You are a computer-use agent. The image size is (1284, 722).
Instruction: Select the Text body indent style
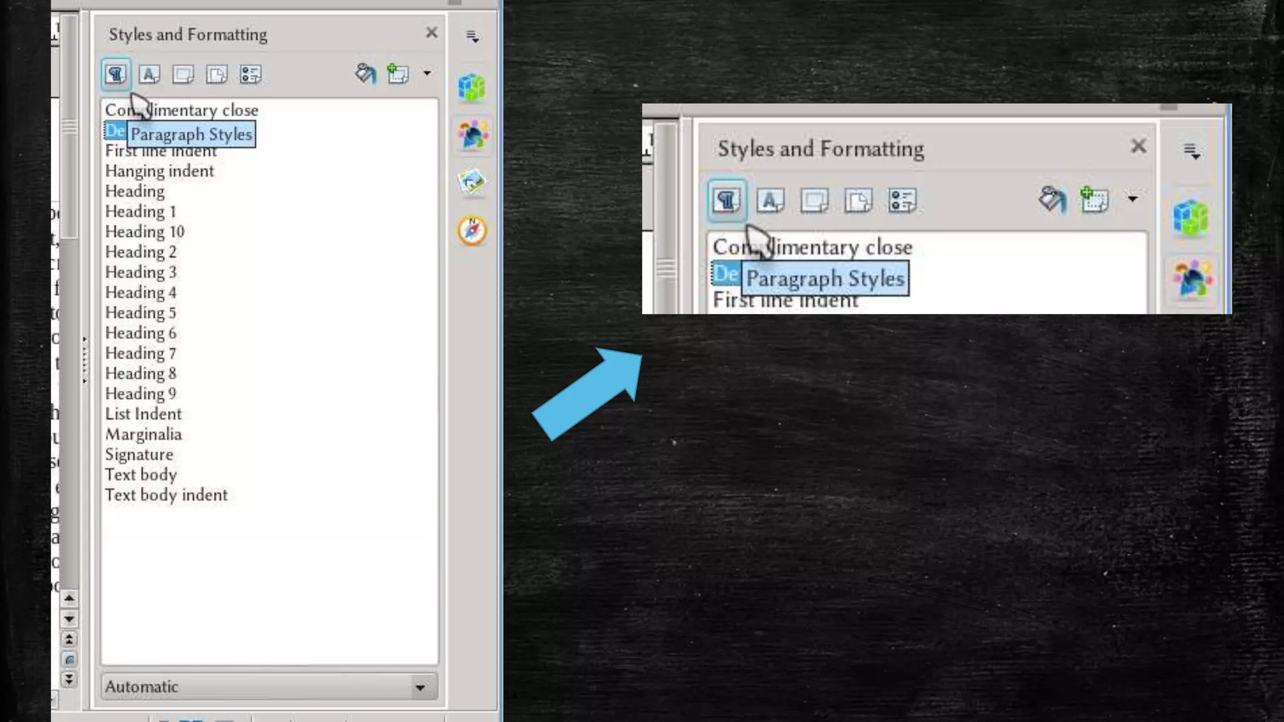[x=166, y=495]
